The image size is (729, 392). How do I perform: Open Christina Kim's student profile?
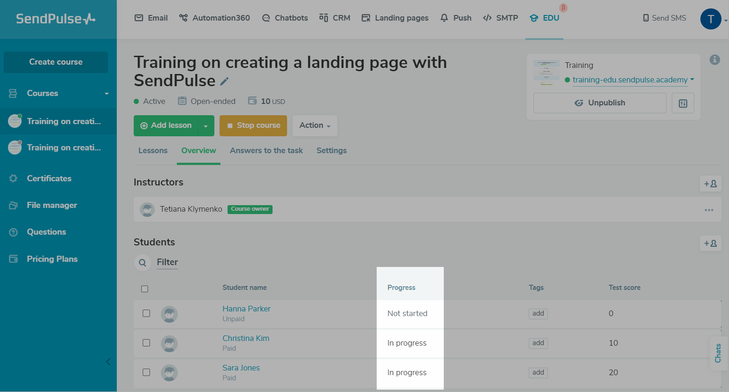(x=246, y=338)
